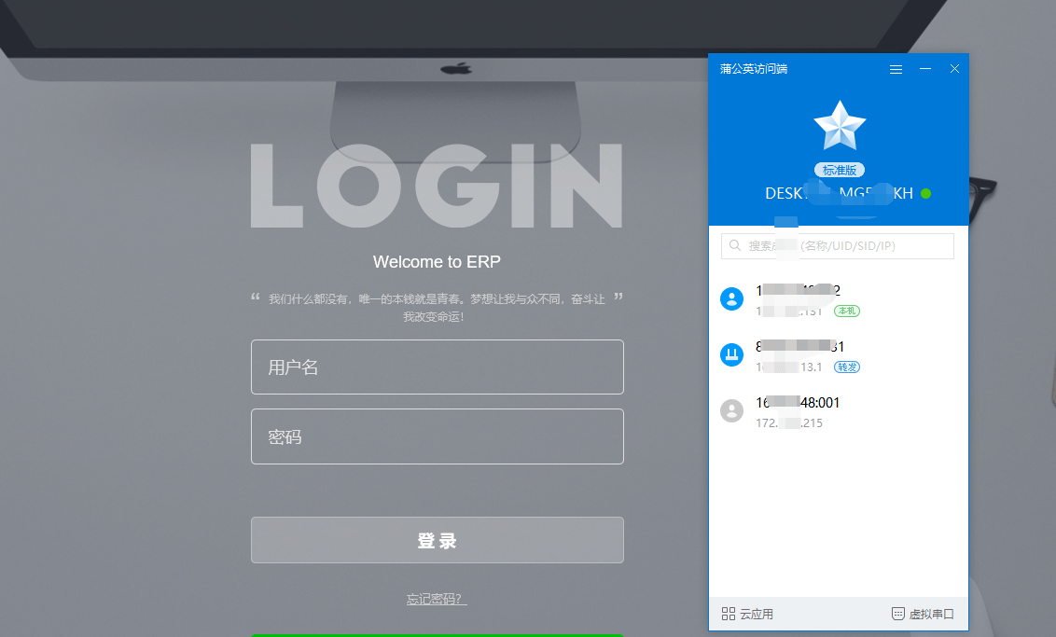Click the green online status indicator
Image resolution: width=1056 pixels, height=637 pixels.
point(925,194)
